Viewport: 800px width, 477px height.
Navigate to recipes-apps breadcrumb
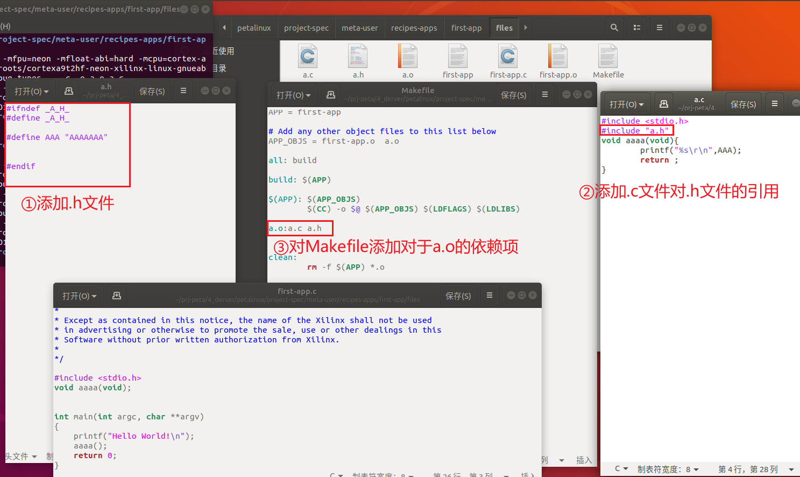414,28
